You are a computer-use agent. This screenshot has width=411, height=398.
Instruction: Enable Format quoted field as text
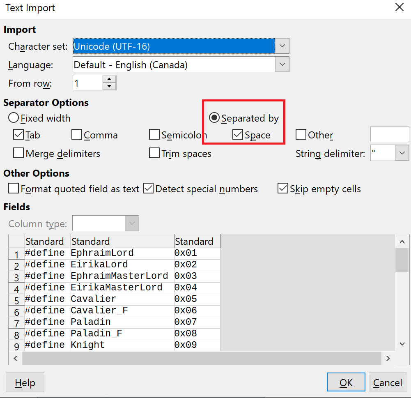tap(14, 188)
